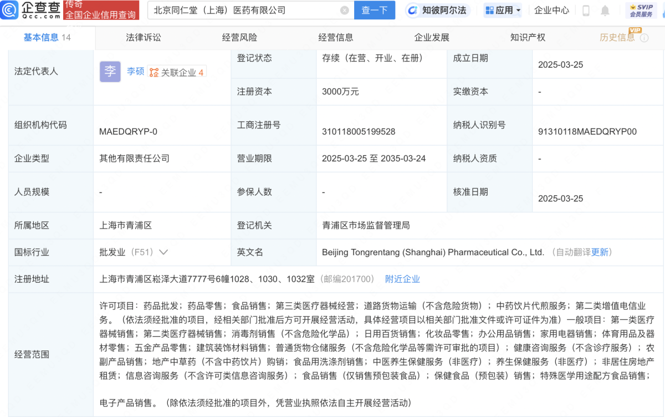Switch to 经营风险 tab
The image size is (665, 417).
pos(239,37)
